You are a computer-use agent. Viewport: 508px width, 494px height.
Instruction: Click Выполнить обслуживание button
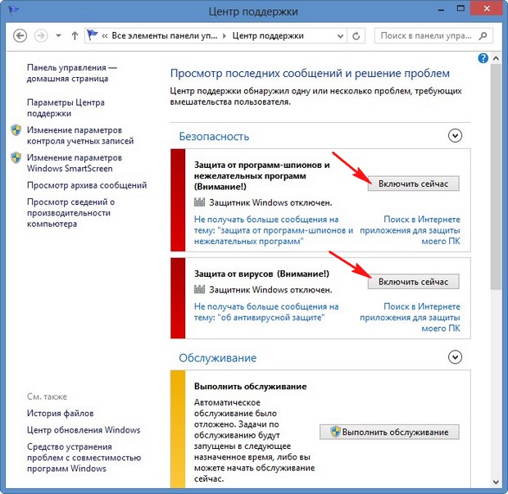pyautogui.click(x=389, y=432)
